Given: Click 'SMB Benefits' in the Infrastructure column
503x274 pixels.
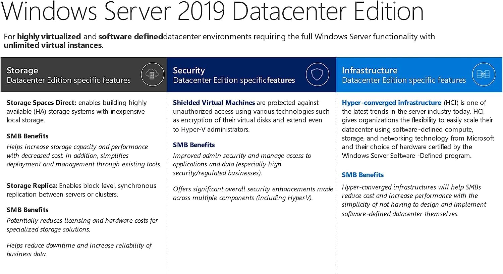Looking at the screenshot, I should [363, 175].
